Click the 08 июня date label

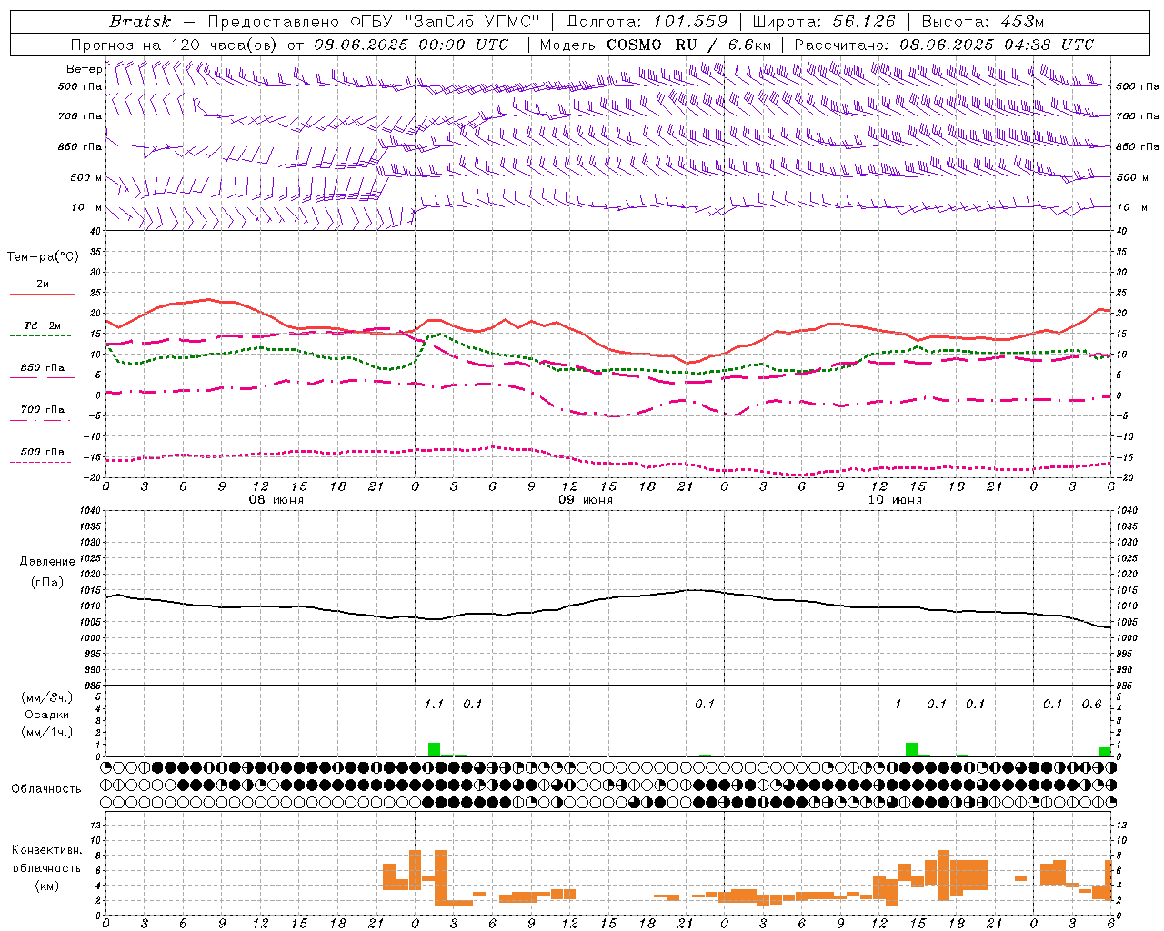coord(276,500)
